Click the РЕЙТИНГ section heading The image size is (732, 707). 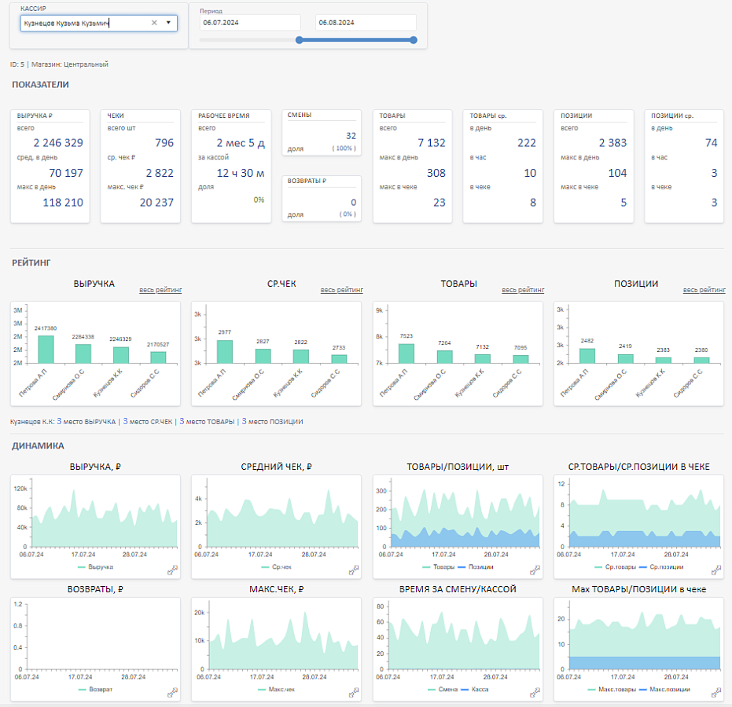click(x=31, y=263)
